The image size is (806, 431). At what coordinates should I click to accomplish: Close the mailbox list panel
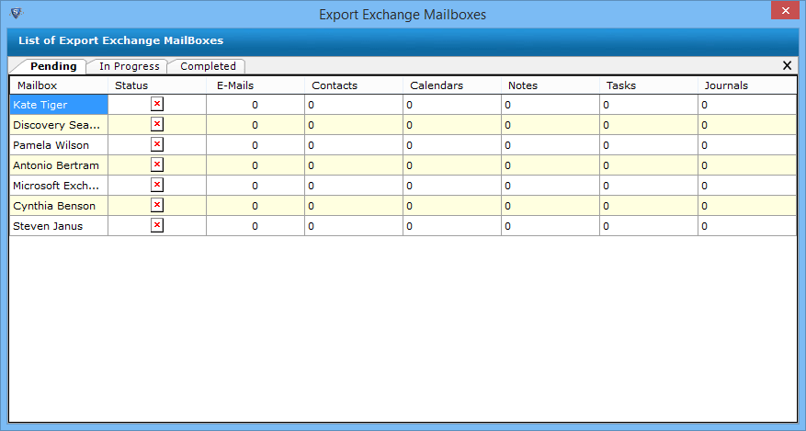(787, 65)
